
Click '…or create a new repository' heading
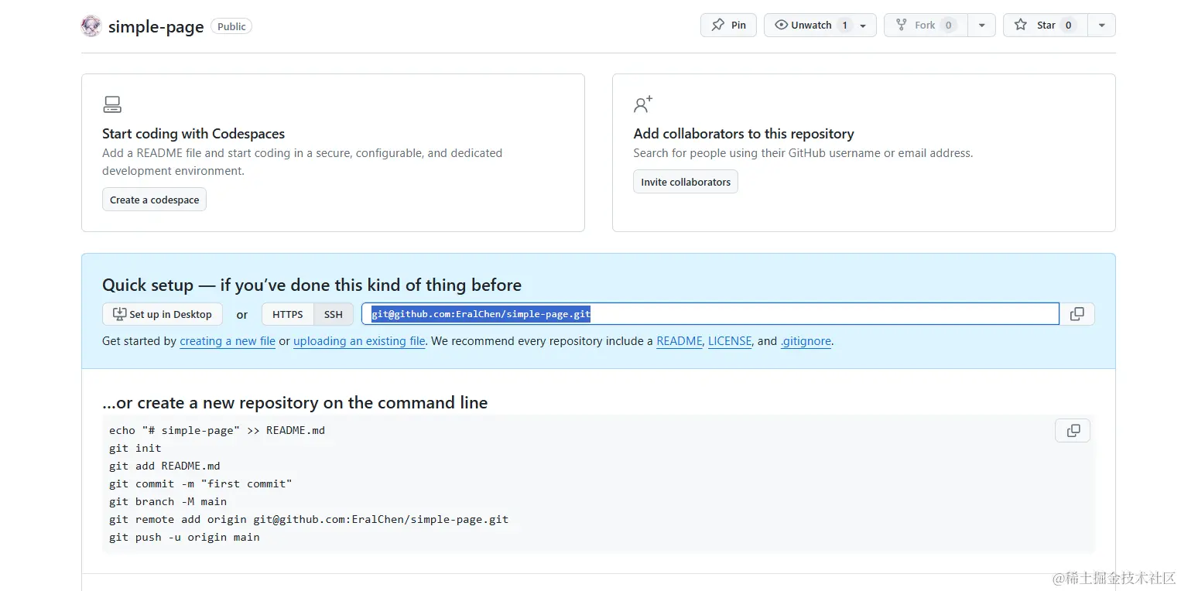295,403
